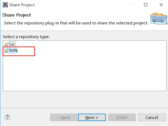The width and height of the screenshot is (168, 126).
Task: Maximize the Share Project dialog
Action: click(x=146, y=5)
